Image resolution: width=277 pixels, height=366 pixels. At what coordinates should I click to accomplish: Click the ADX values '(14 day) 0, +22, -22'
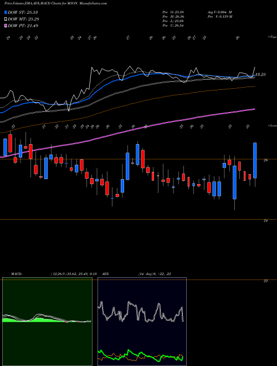click(155, 274)
